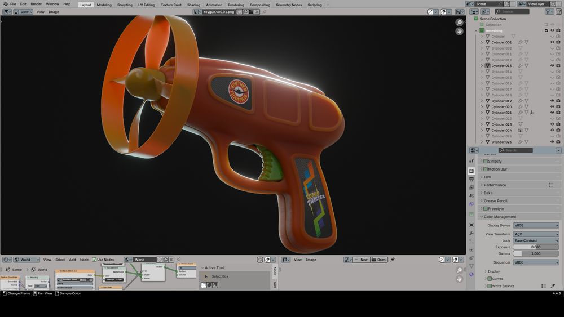Expand the Bake panel
The width and height of the screenshot is (564, 317).
[520, 193]
